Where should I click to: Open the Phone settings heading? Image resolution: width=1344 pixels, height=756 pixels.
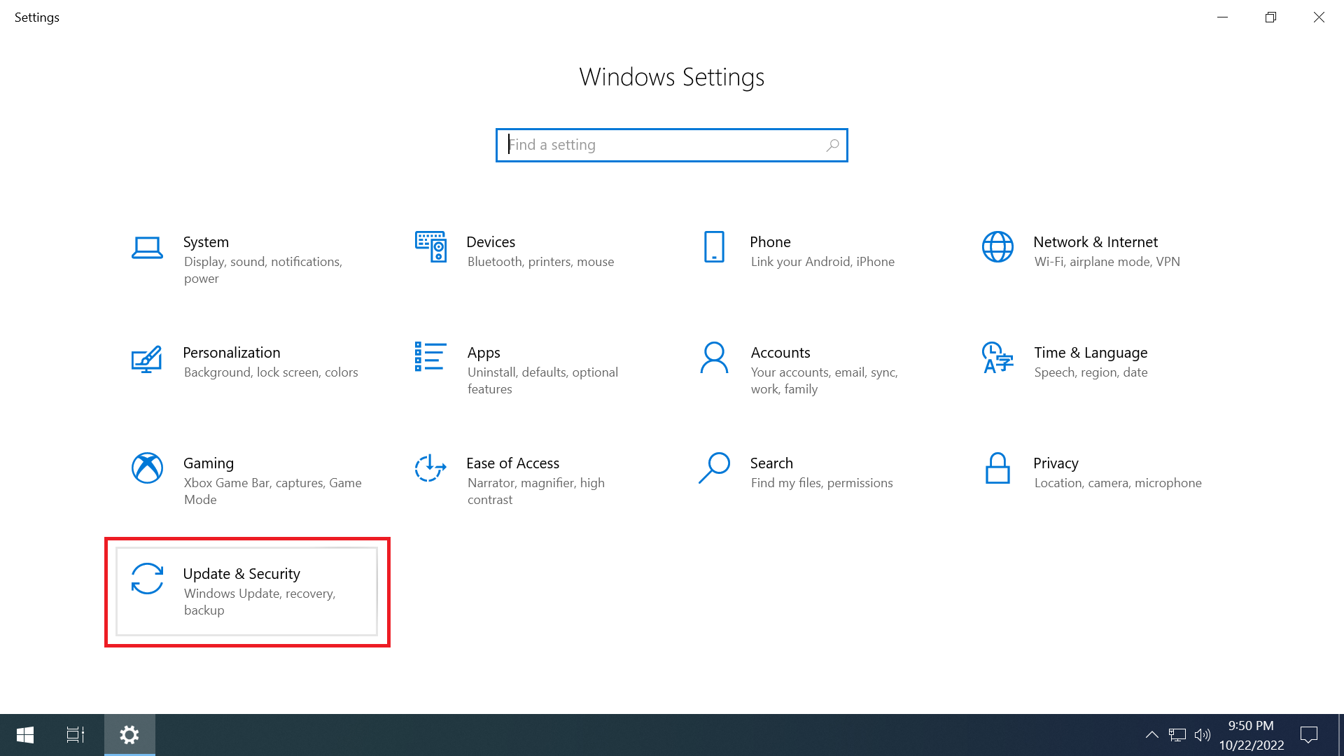pyautogui.click(x=770, y=242)
